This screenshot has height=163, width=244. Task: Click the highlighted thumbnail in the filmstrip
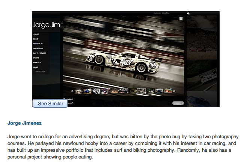point(141,91)
